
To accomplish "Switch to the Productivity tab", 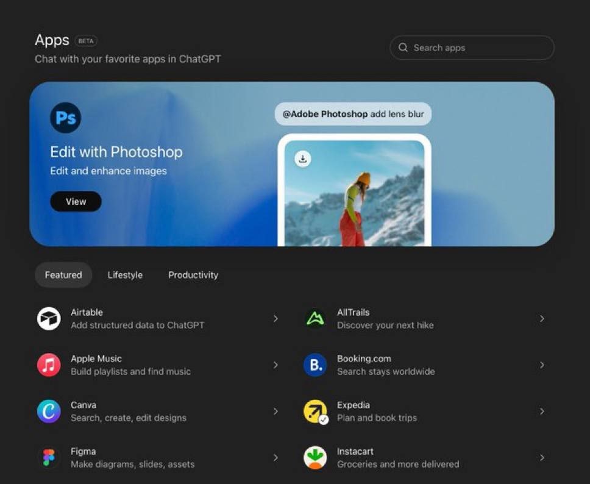I will (193, 275).
